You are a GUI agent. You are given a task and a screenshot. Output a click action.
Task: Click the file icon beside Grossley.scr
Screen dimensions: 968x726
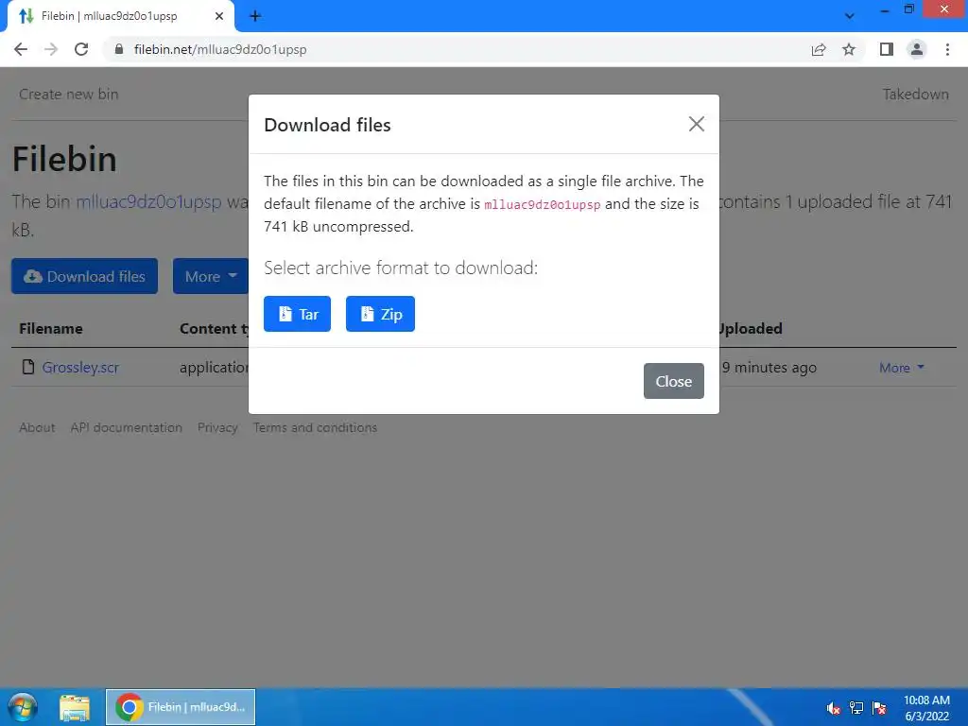point(27,368)
